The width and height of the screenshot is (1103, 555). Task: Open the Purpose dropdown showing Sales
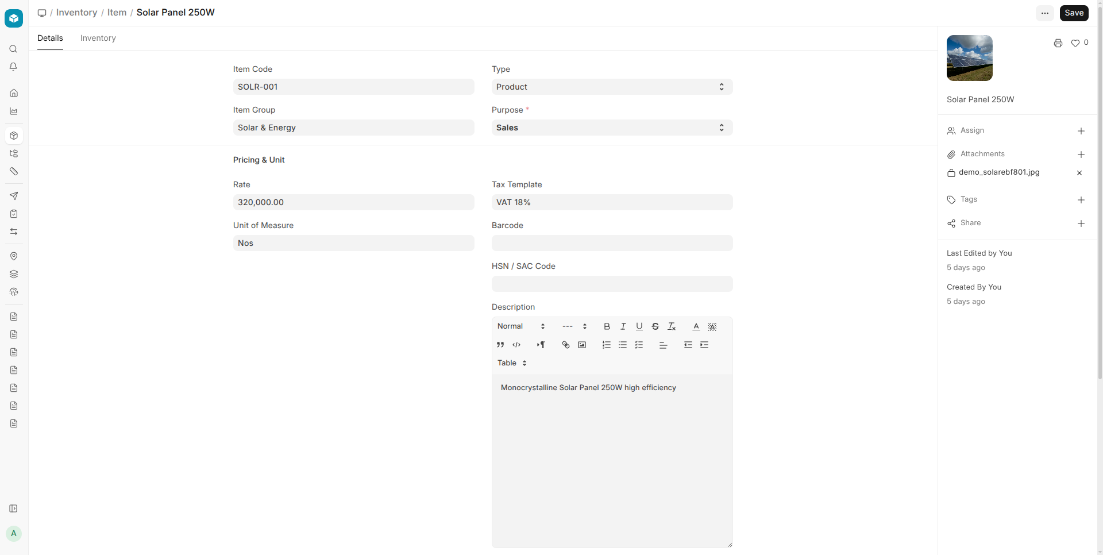(x=612, y=128)
